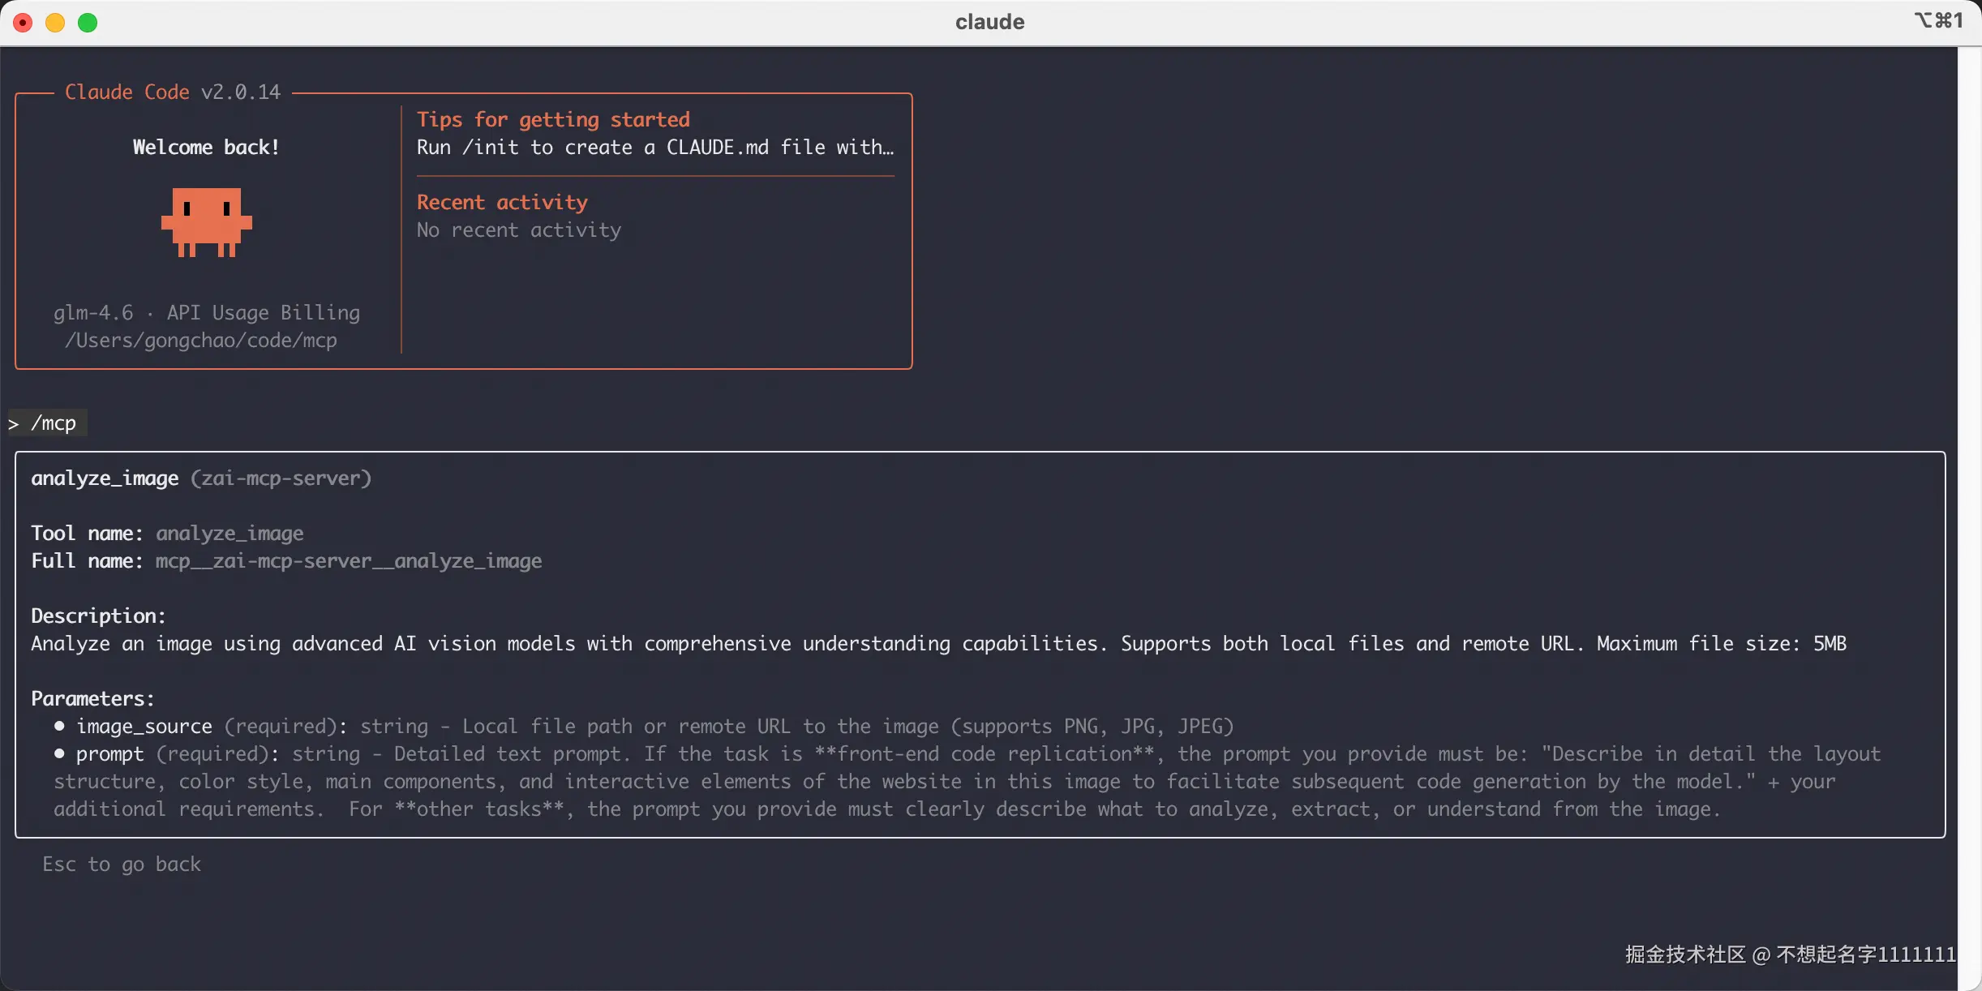Screen dimensions: 1982x991
Task: Click the 'Esc to go back' hint
Action: pos(122,864)
